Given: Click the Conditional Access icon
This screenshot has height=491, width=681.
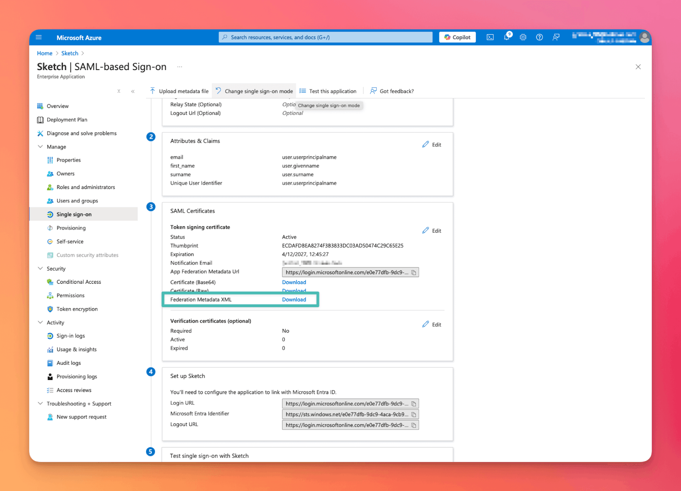Looking at the screenshot, I should [x=50, y=282].
